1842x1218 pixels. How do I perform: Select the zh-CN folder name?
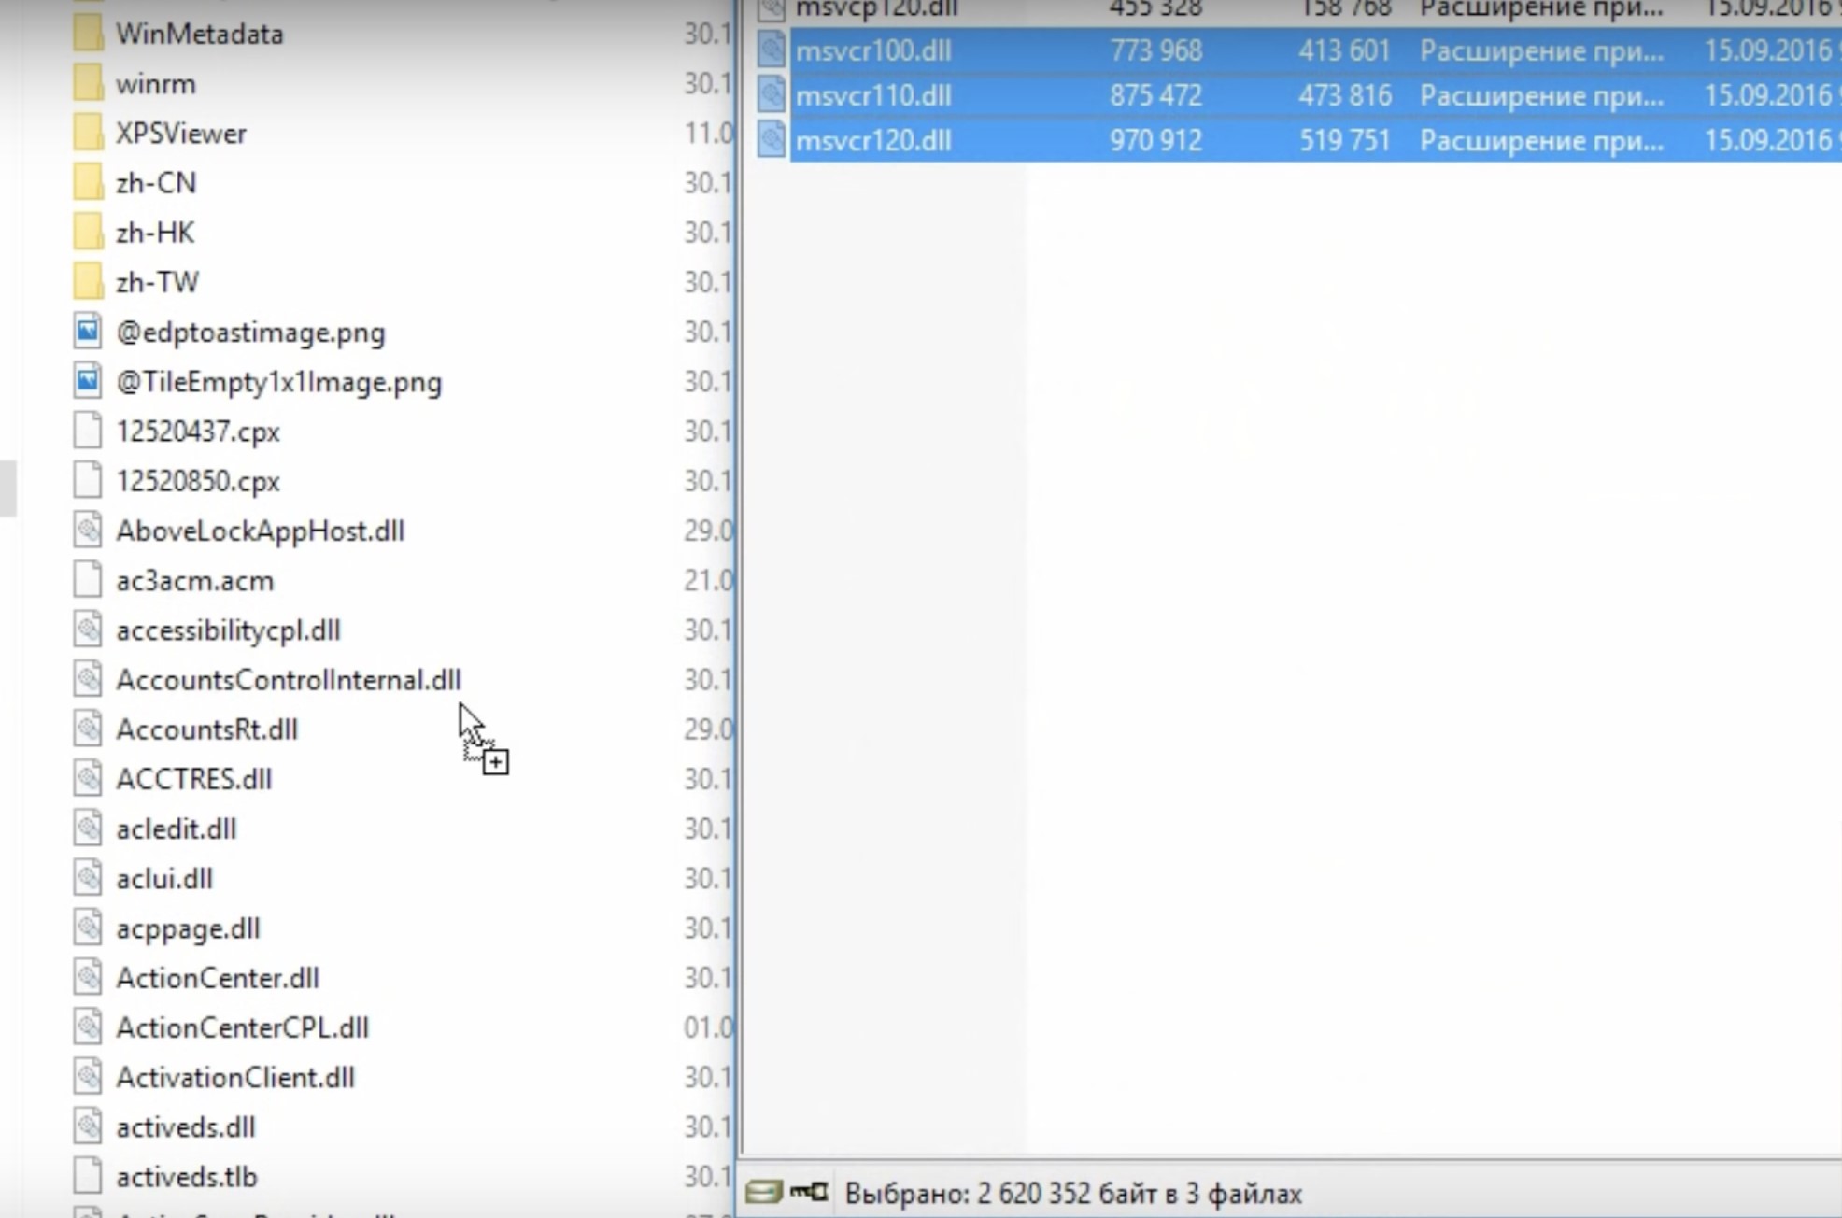tap(156, 183)
